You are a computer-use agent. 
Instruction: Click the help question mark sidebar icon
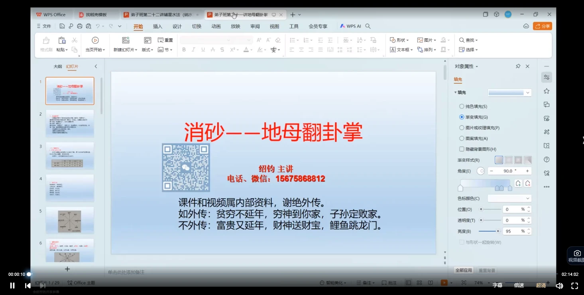click(x=547, y=159)
